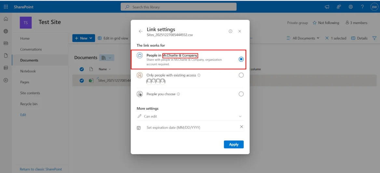Toggle the select-all checkmark in header row
Image resolution: width=380 pixels, height=173 pixels.
coord(82,69)
